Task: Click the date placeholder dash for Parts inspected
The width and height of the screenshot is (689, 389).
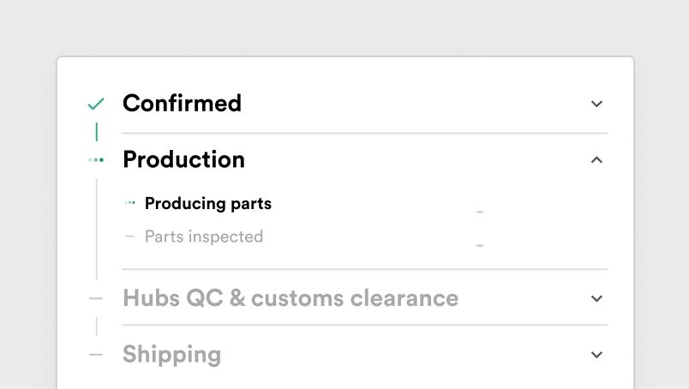Action: pos(480,246)
